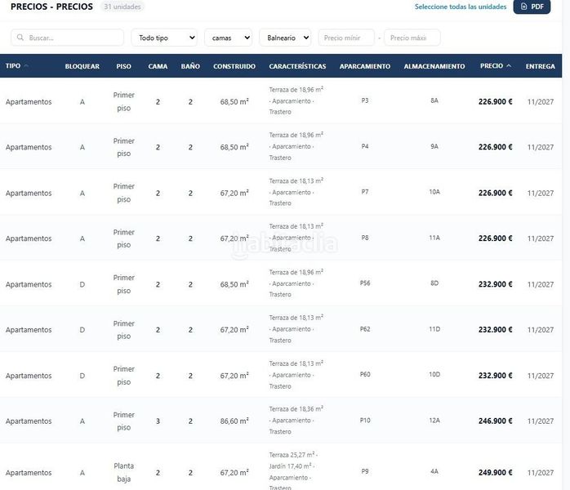This screenshot has width=570, height=490.
Task: Select the block D row with parking P56
Action: 281,283
